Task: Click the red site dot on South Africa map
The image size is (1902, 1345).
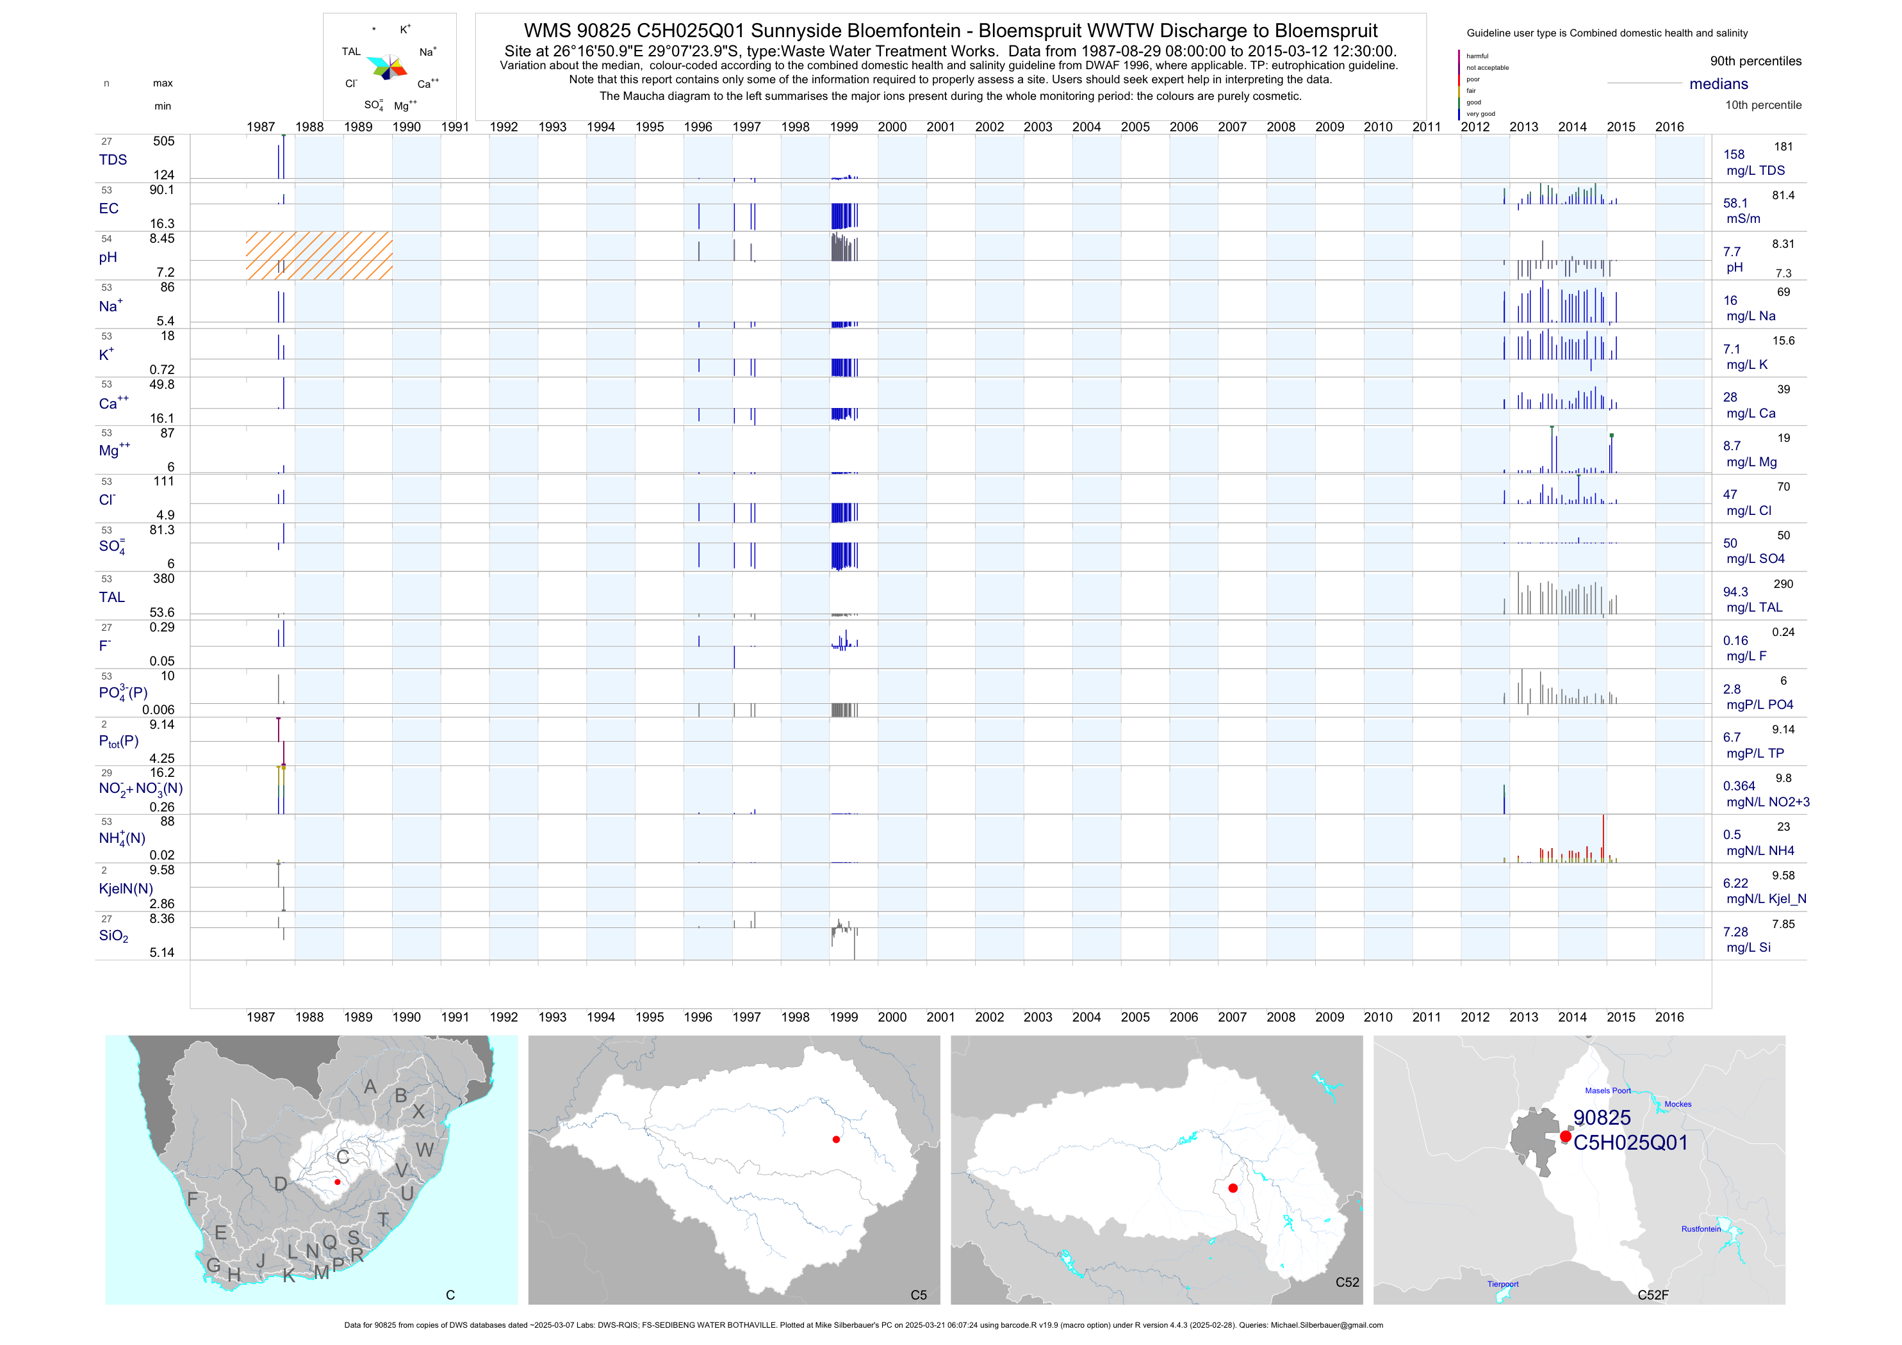Action: pos(337,1182)
